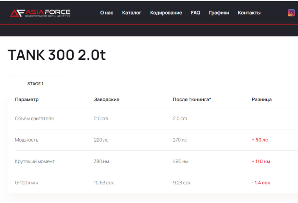Select the Объём двигателя row label
This screenshot has height=203, width=298.
coord(34,119)
